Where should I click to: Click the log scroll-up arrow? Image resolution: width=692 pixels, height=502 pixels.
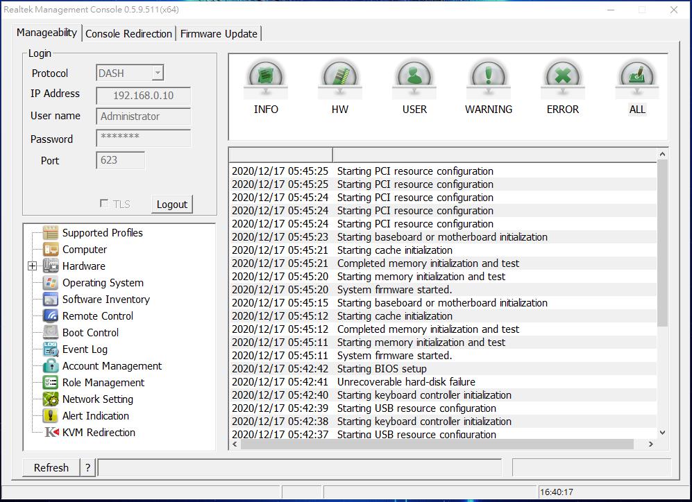662,154
